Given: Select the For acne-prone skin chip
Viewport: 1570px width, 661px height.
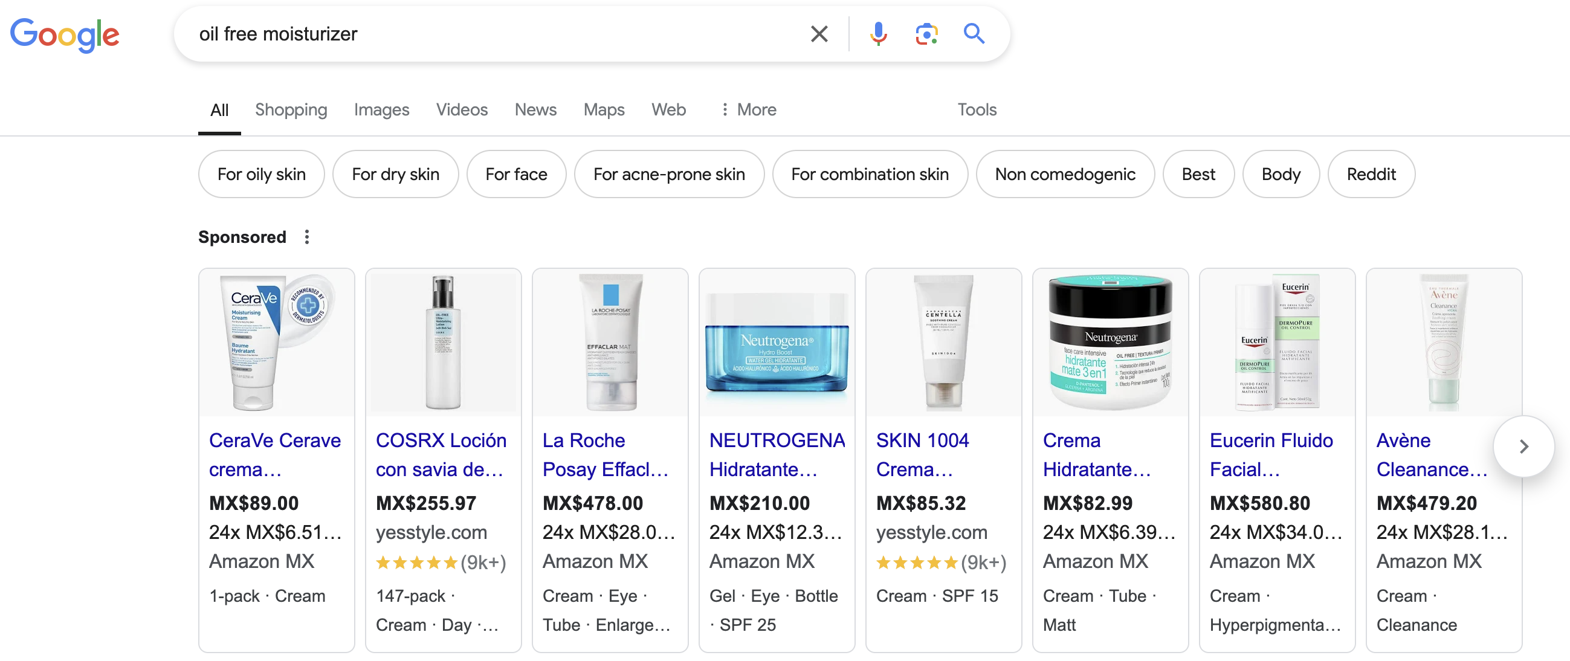Looking at the screenshot, I should tap(668, 174).
